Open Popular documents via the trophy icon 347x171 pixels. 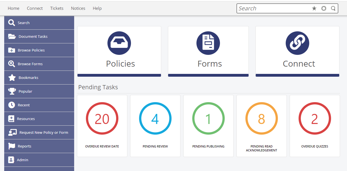(11, 91)
